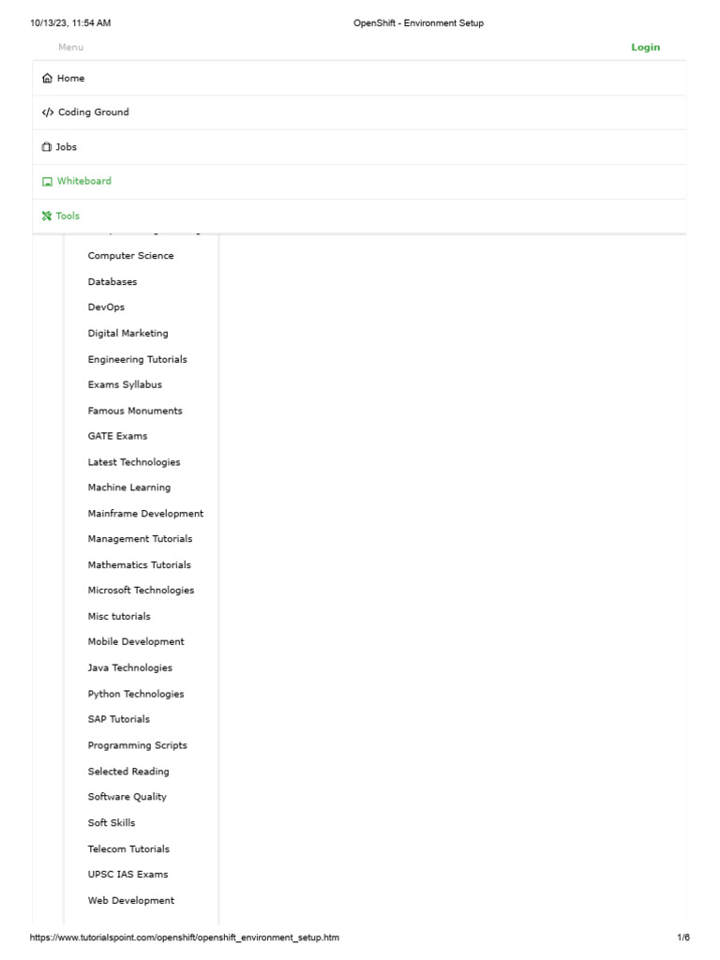Select Databases in the category list
The width and height of the screenshot is (720, 960).
tap(112, 282)
